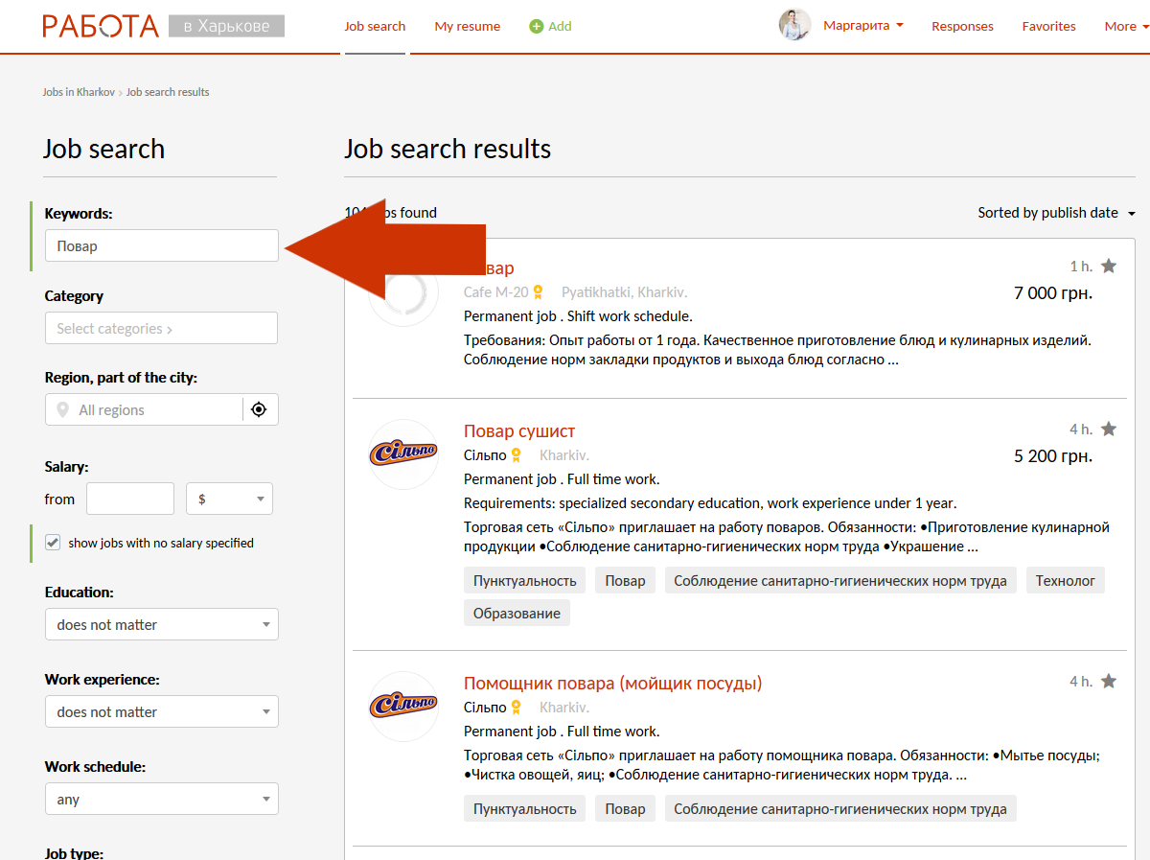Star the Cafe M-20 job listing
1150x860 pixels.
pos(1109,266)
